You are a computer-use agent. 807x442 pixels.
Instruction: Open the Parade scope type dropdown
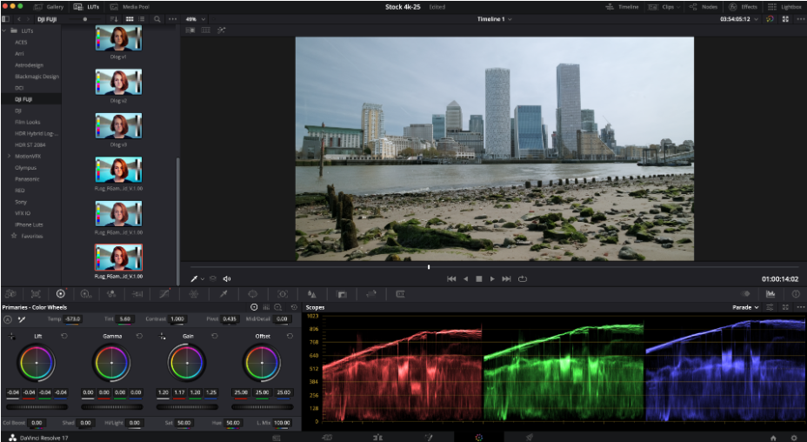[x=745, y=307]
